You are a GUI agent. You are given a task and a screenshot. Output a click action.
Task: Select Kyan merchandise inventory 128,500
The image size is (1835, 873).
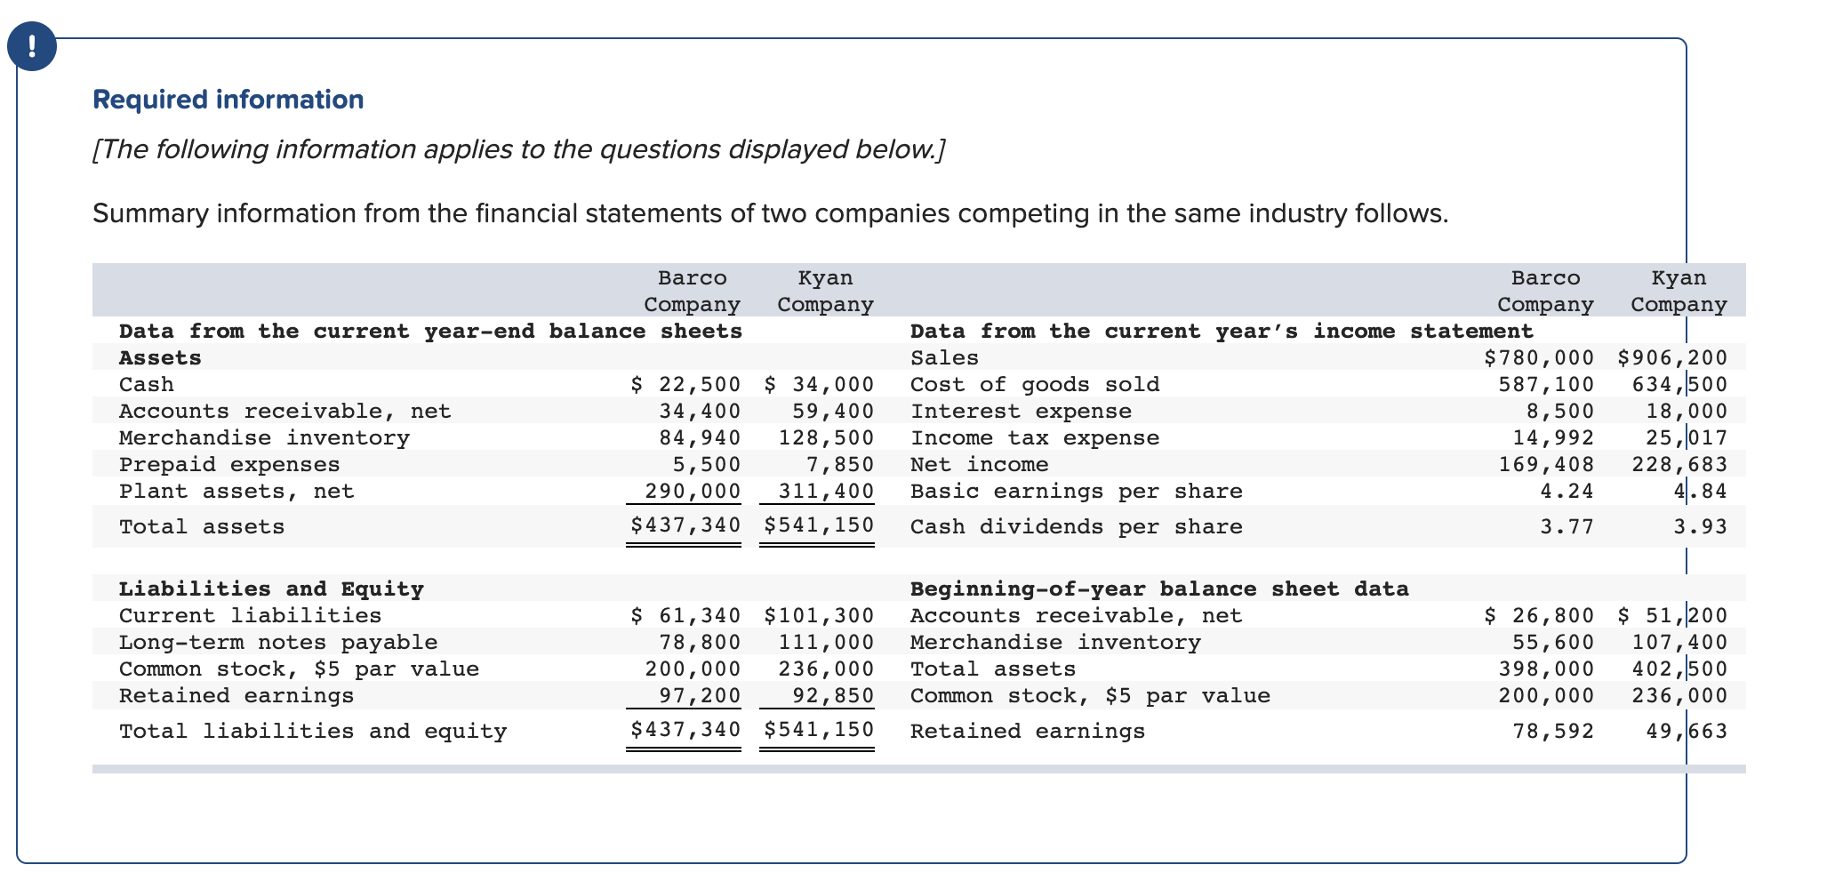click(826, 437)
